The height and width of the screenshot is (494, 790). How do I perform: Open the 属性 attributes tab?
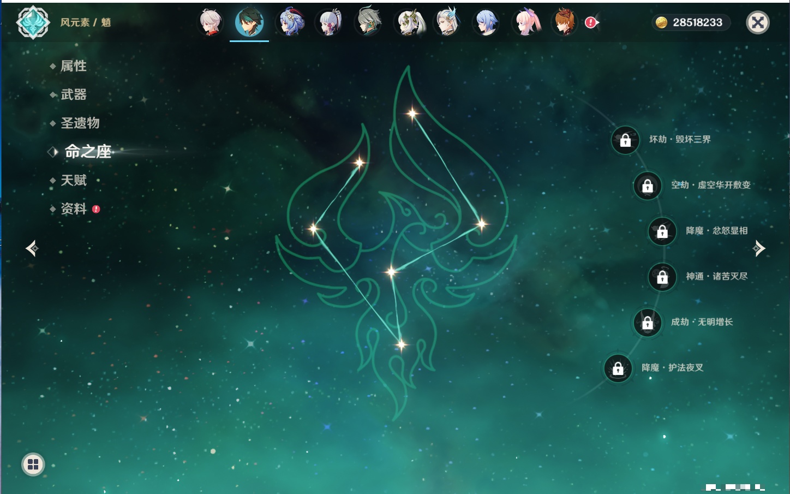[x=73, y=66]
